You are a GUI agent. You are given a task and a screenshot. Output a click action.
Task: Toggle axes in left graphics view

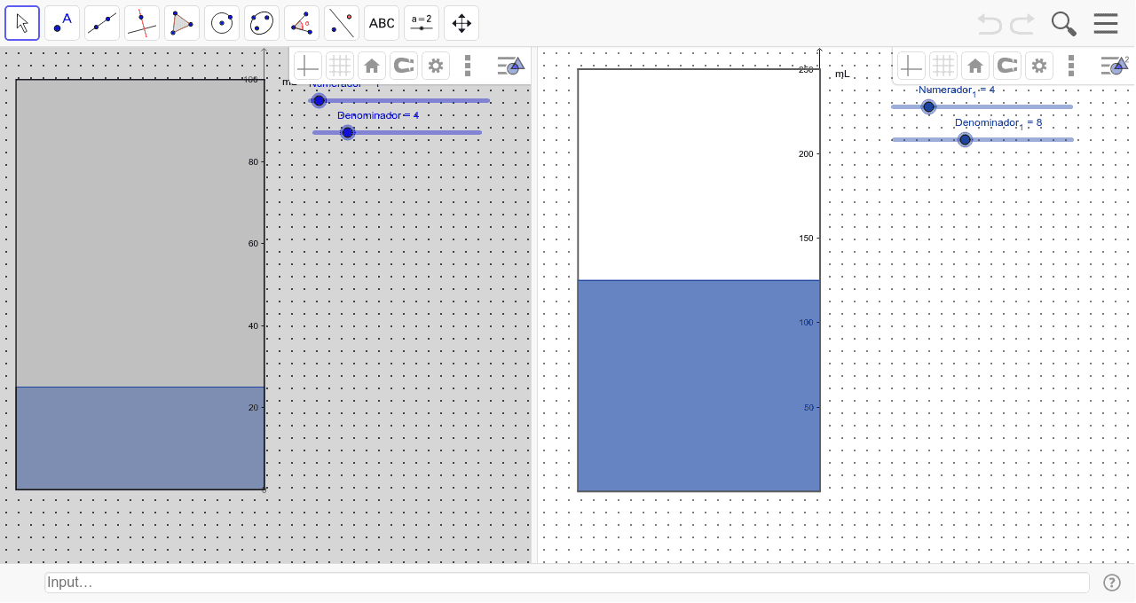pyautogui.click(x=307, y=66)
